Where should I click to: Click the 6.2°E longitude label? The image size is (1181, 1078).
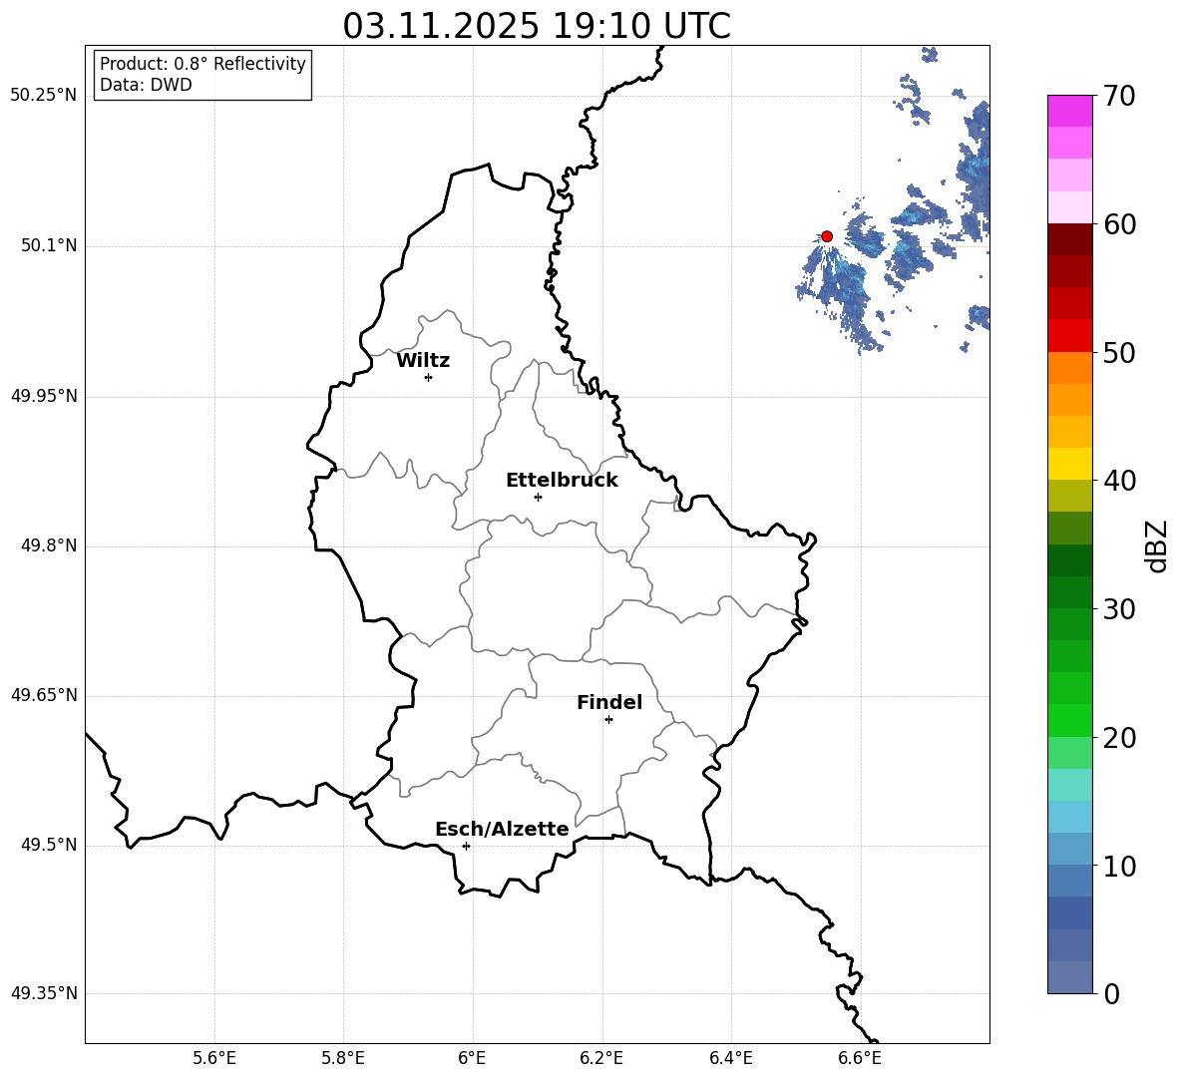click(x=601, y=1058)
